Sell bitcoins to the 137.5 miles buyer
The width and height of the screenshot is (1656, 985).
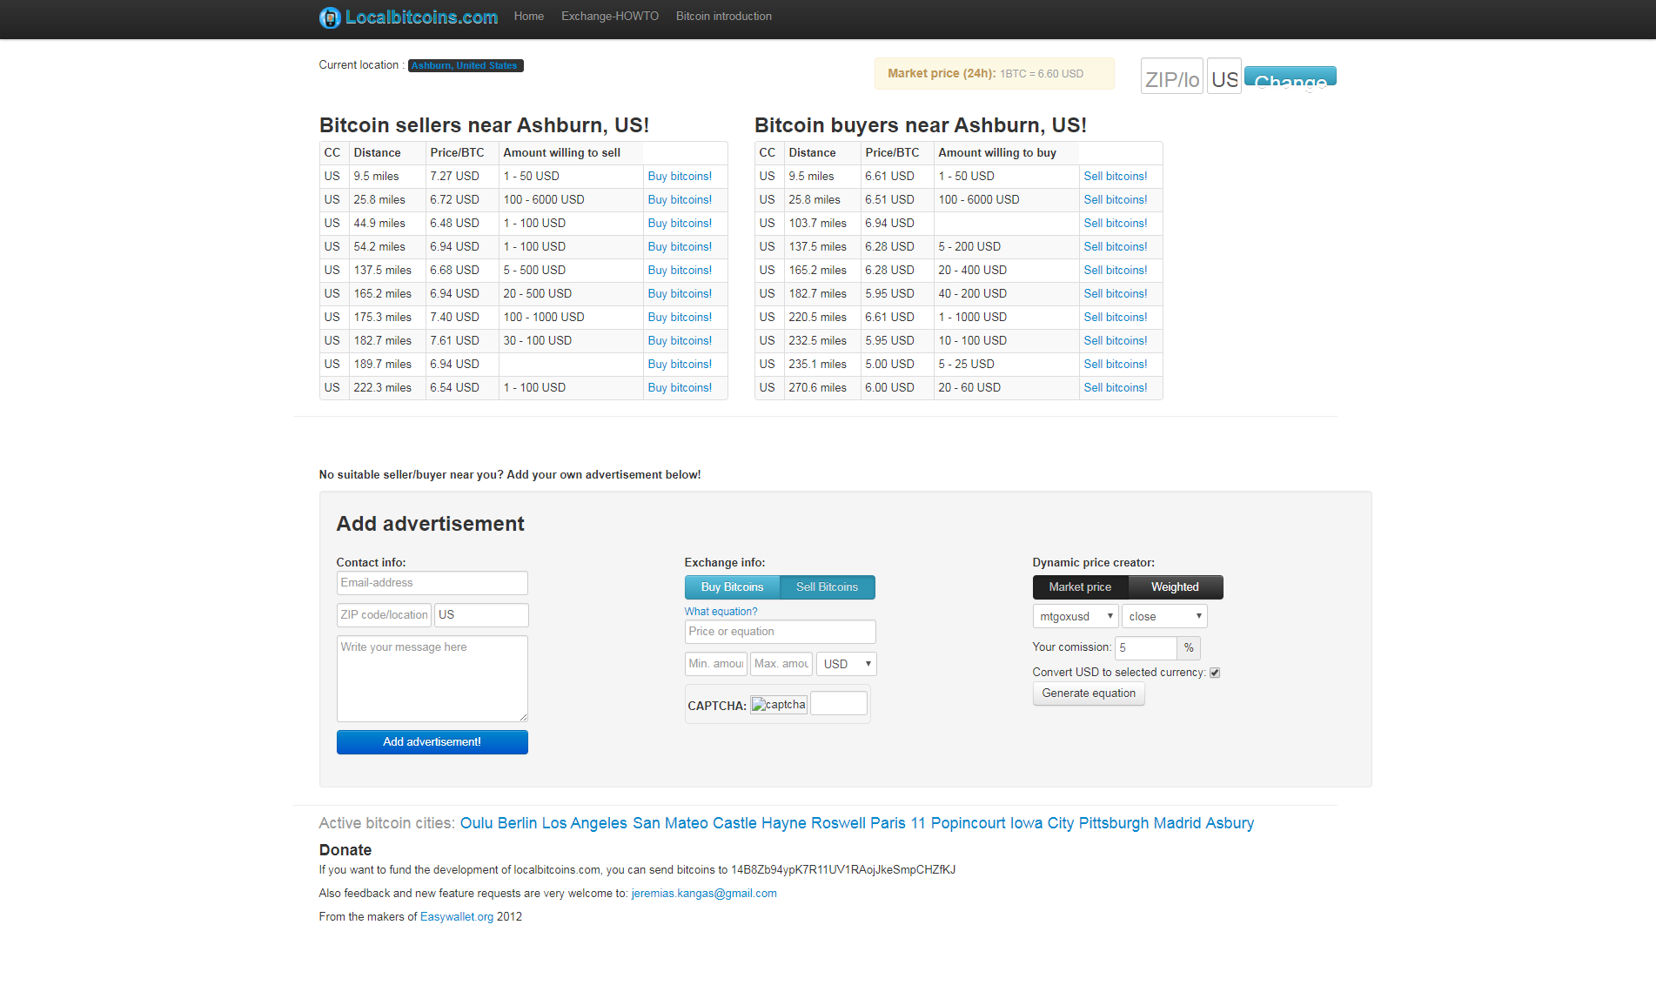coord(1115,247)
